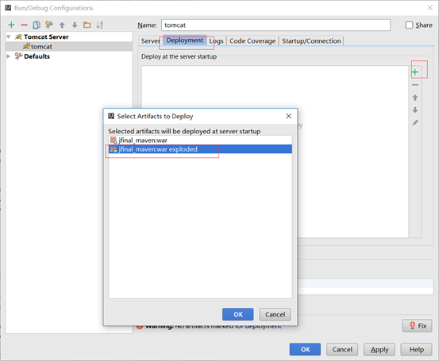Move configuration up arrow in left toolbar

[62, 25]
